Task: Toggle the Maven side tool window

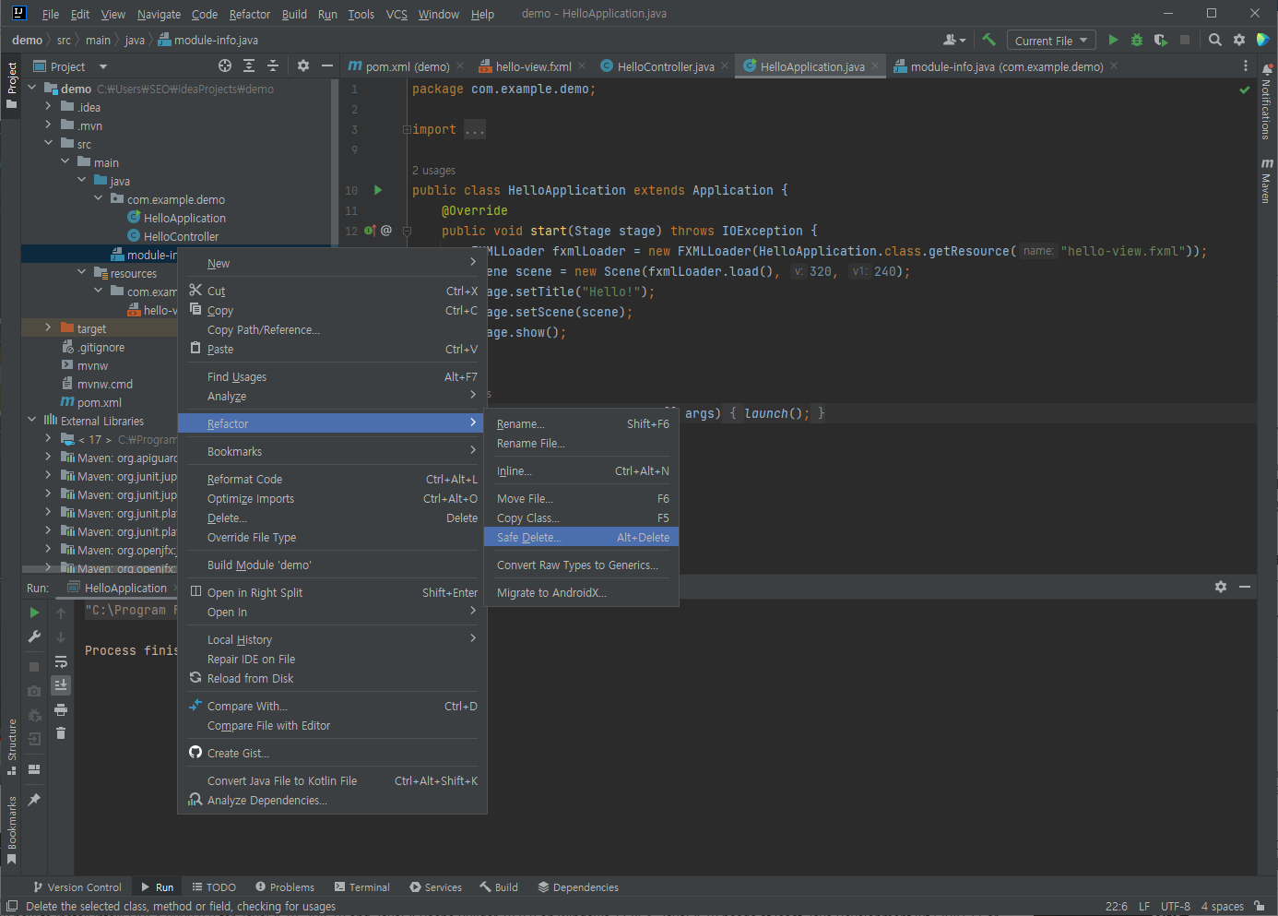Action: coord(1267,181)
